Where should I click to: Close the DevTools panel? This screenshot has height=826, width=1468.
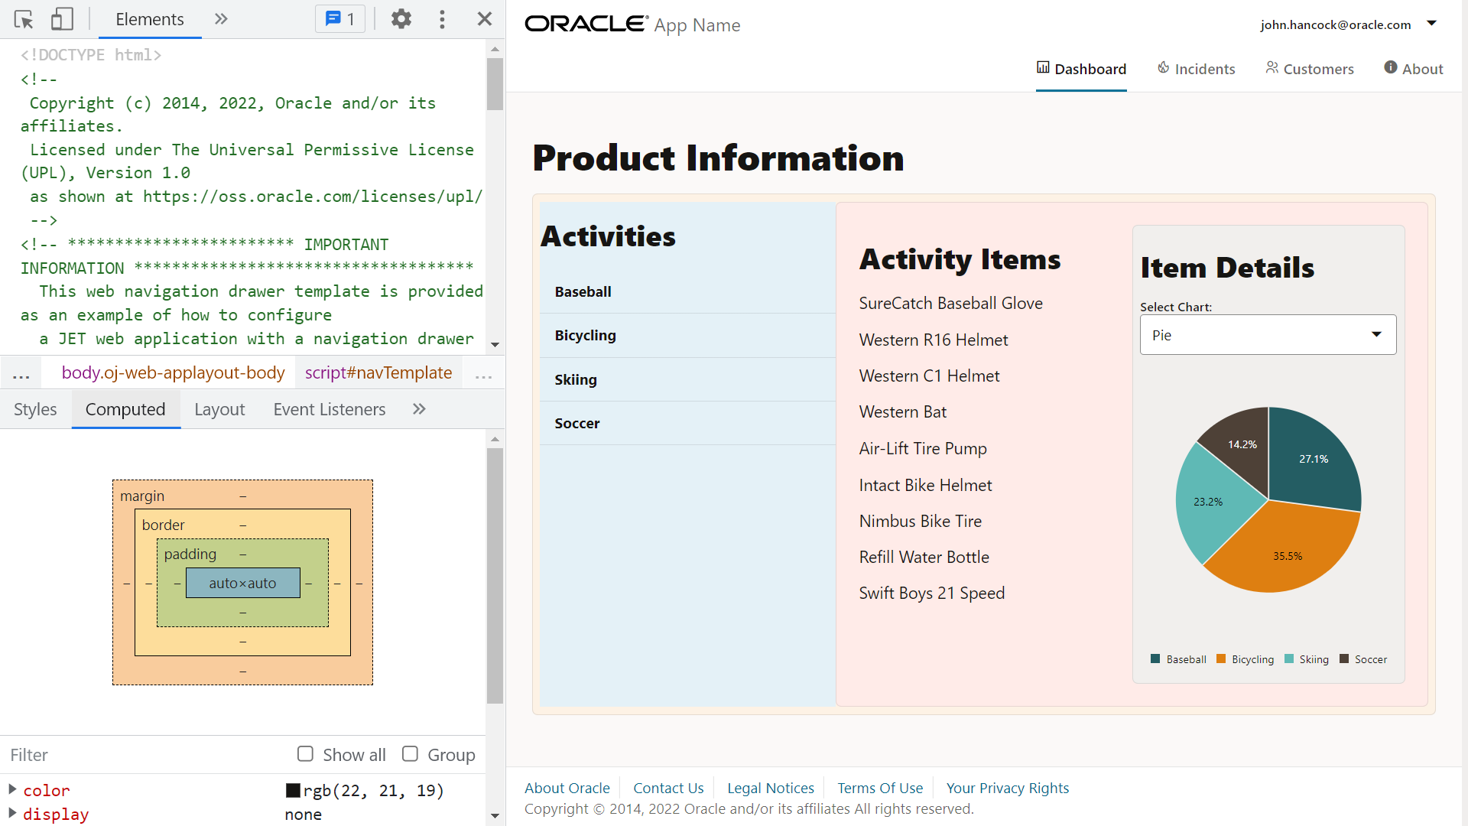click(485, 19)
